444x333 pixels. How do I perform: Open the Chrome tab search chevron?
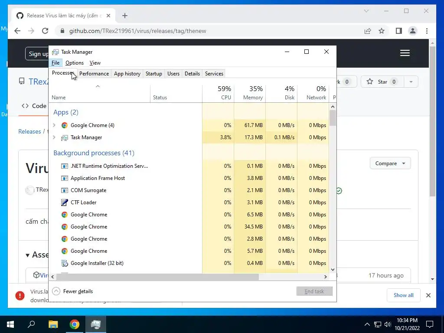click(x=366, y=11)
